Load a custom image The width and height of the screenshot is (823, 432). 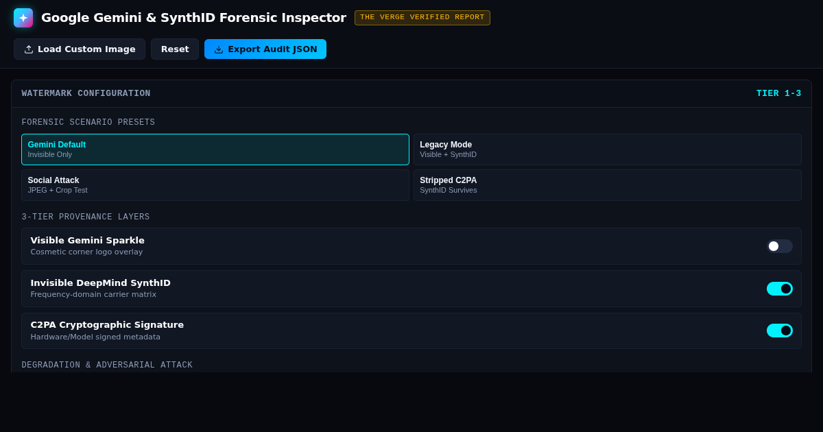[x=80, y=49]
